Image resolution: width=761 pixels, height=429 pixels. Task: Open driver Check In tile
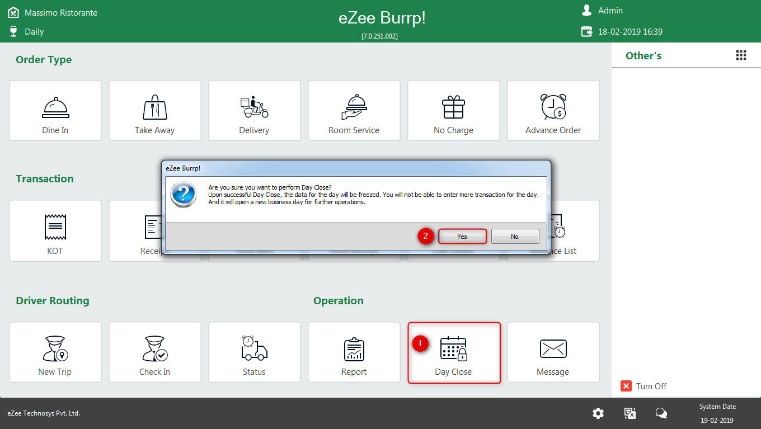(x=155, y=352)
